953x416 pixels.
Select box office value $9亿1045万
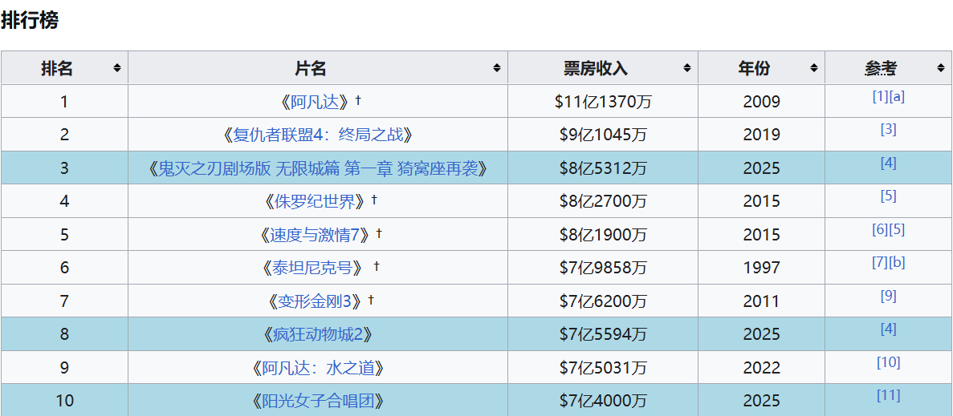pyautogui.click(x=603, y=135)
